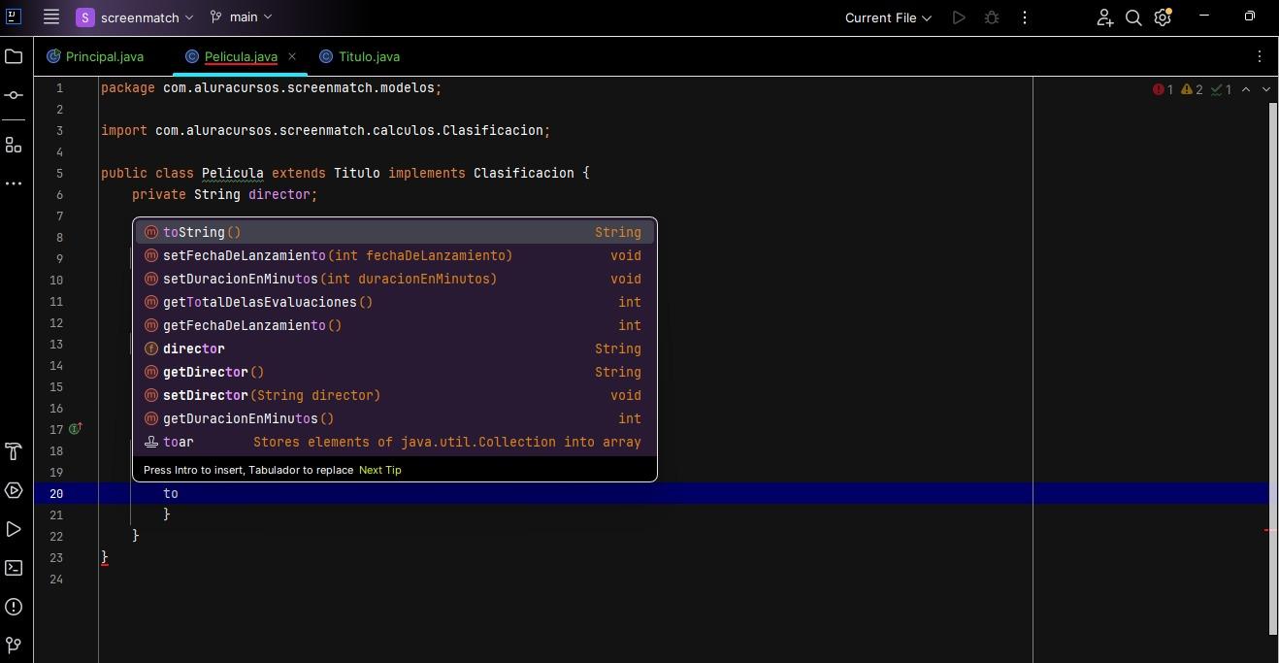
Task: Open the Problems tool window
Action: coord(14,607)
